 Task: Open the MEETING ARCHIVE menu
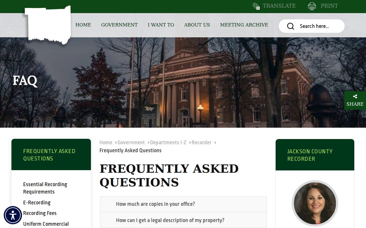pyautogui.click(x=244, y=25)
